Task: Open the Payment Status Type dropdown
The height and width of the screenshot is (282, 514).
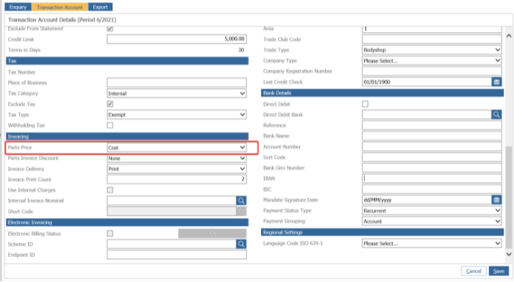Action: coord(432,211)
